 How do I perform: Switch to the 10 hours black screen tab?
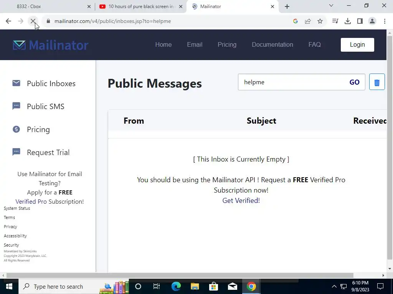140,7
